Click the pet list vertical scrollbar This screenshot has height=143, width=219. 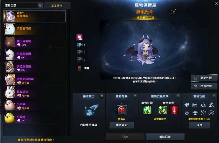[68, 73]
